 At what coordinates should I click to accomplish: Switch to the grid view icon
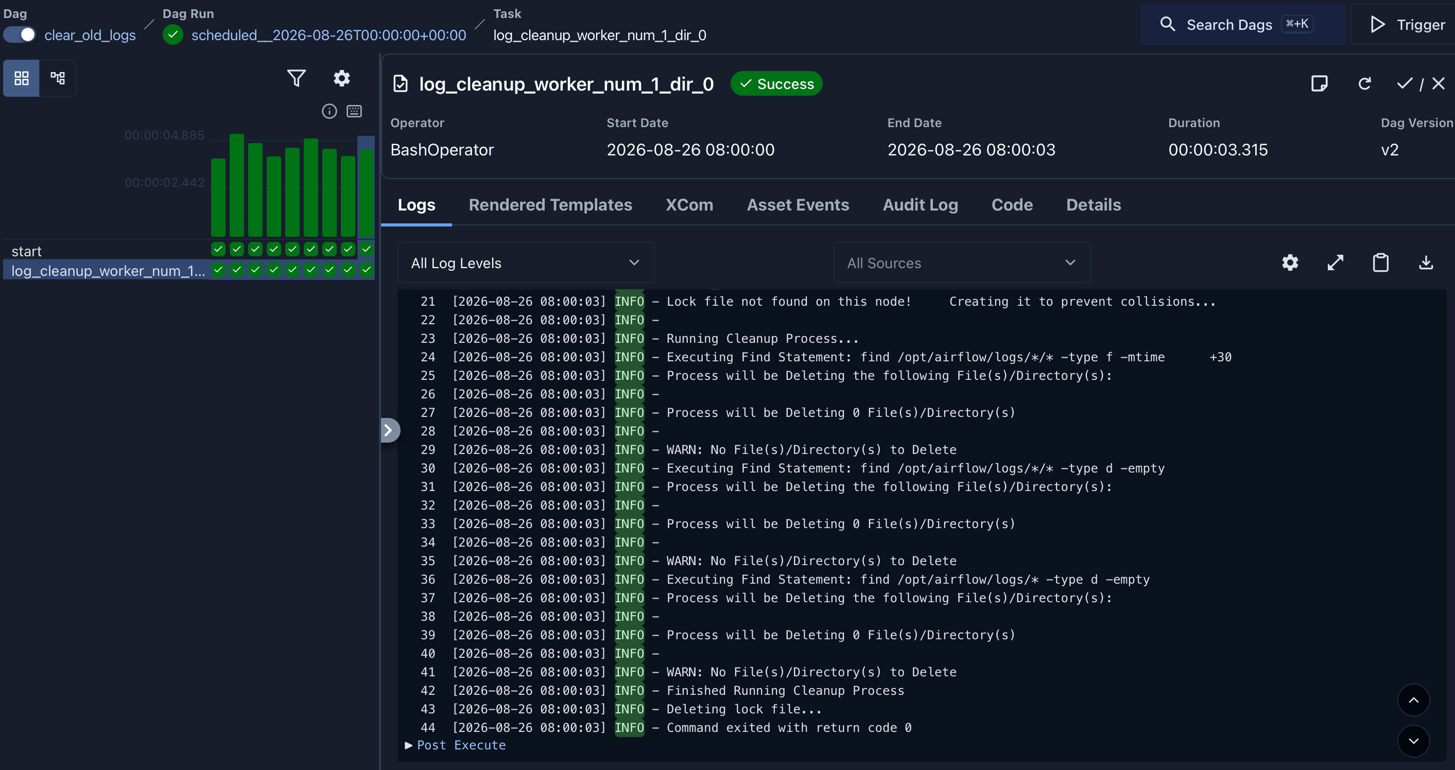(22, 78)
